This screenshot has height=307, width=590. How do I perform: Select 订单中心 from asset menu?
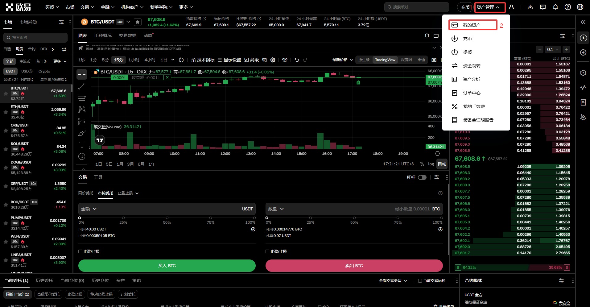(x=476, y=93)
